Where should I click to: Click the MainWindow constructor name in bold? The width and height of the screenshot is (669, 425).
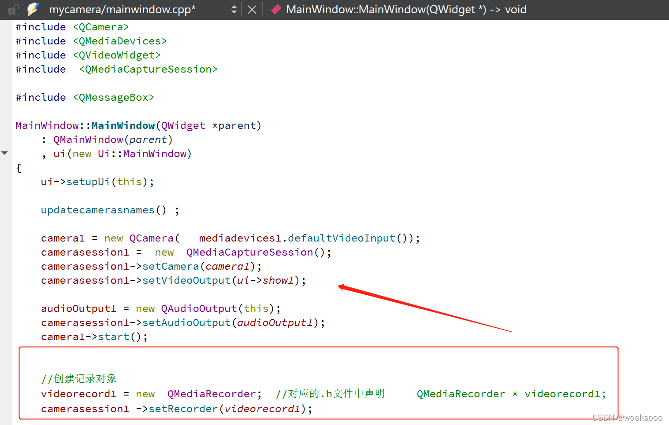point(123,125)
